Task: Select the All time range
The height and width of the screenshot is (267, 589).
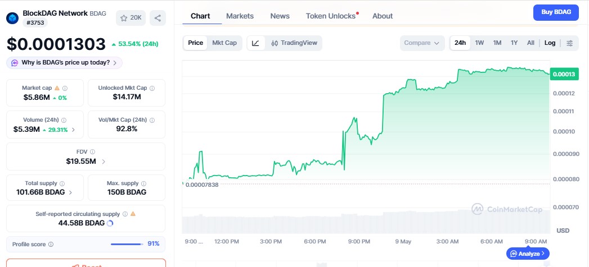Action: 530,43
